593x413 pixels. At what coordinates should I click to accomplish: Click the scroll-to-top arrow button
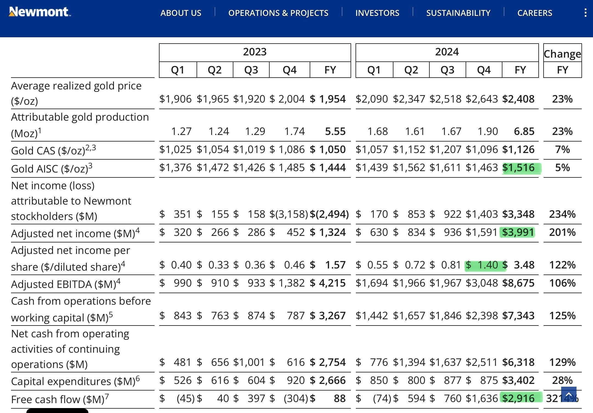(569, 394)
